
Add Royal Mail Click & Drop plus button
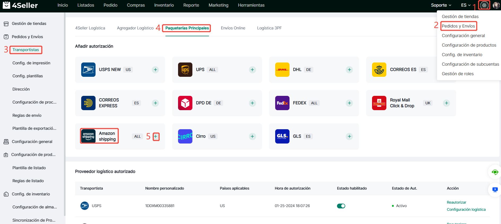(447, 103)
